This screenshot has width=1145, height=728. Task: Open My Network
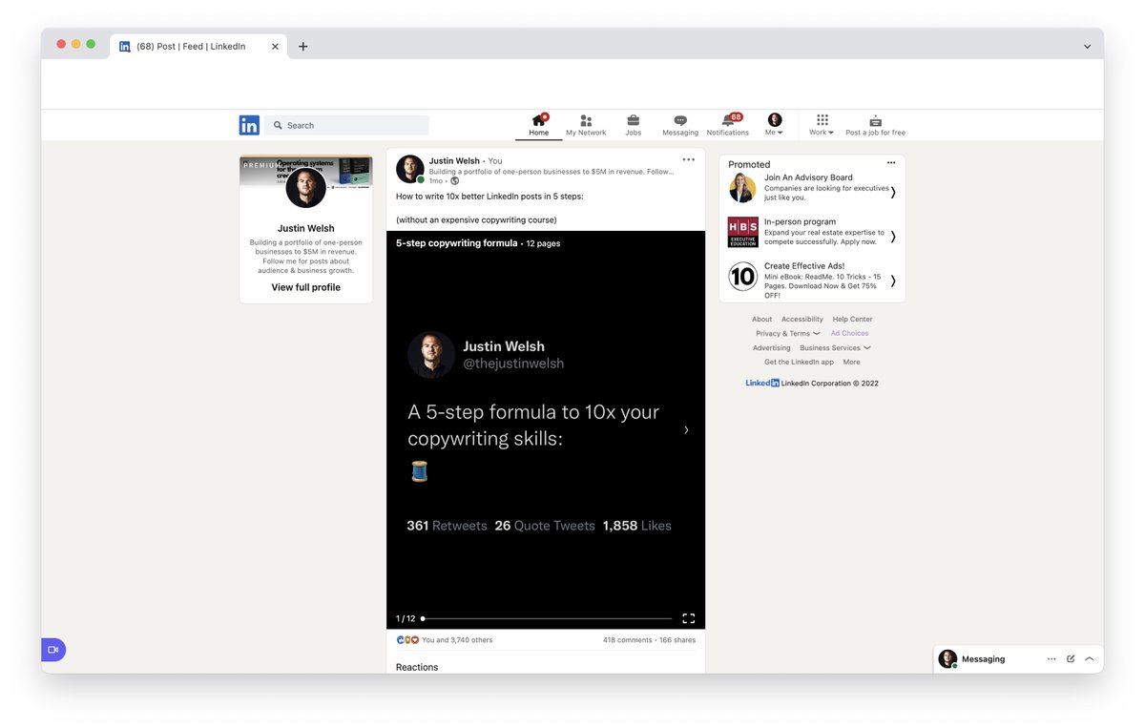586,125
